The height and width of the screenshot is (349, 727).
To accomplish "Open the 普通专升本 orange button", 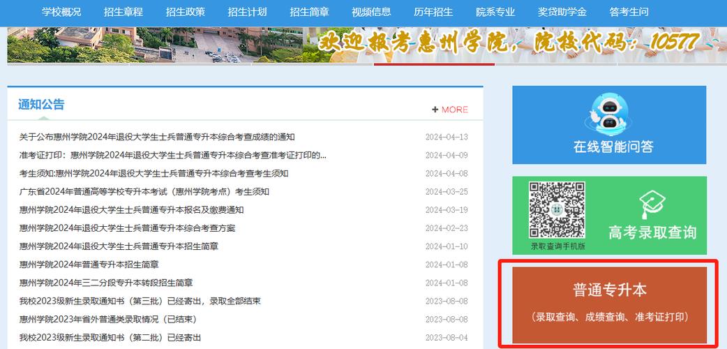I will tap(609, 304).
